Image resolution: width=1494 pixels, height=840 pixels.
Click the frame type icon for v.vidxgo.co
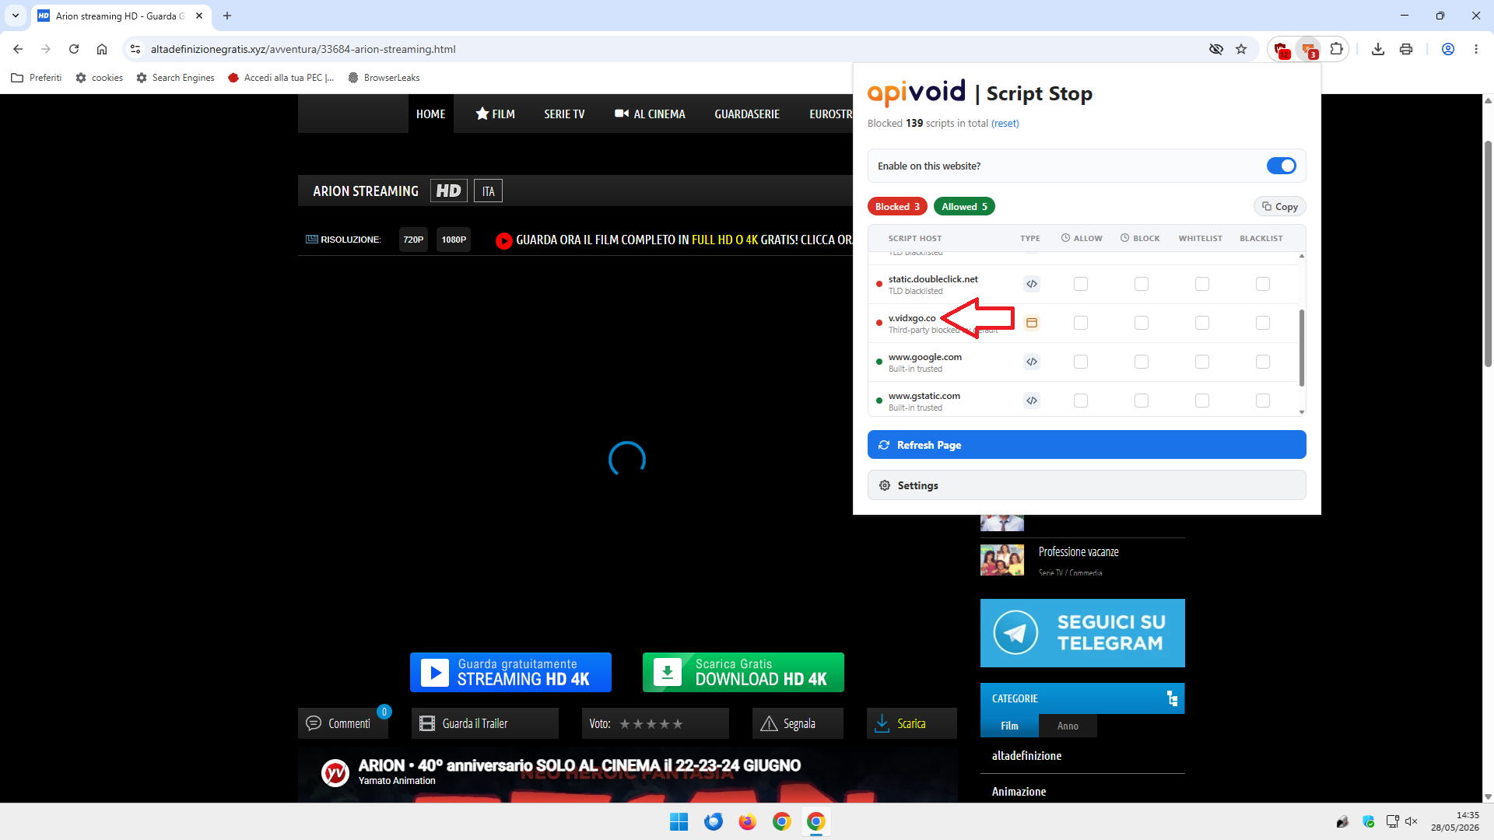1032,323
